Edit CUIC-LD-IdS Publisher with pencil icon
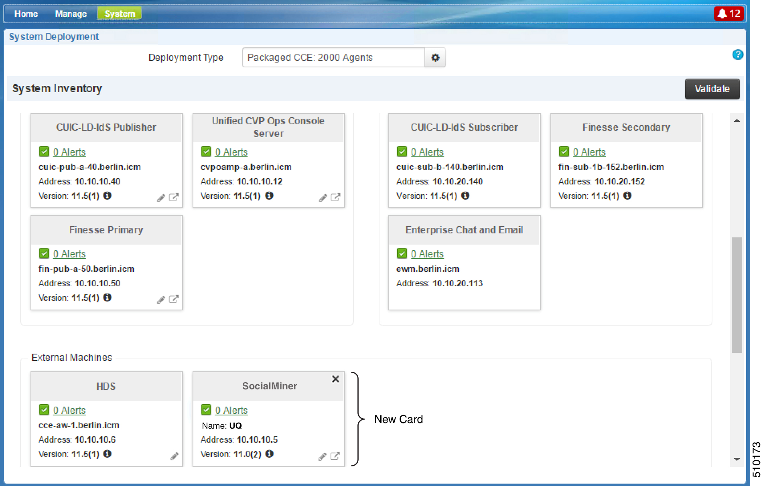The height and width of the screenshot is (486, 763). (161, 198)
